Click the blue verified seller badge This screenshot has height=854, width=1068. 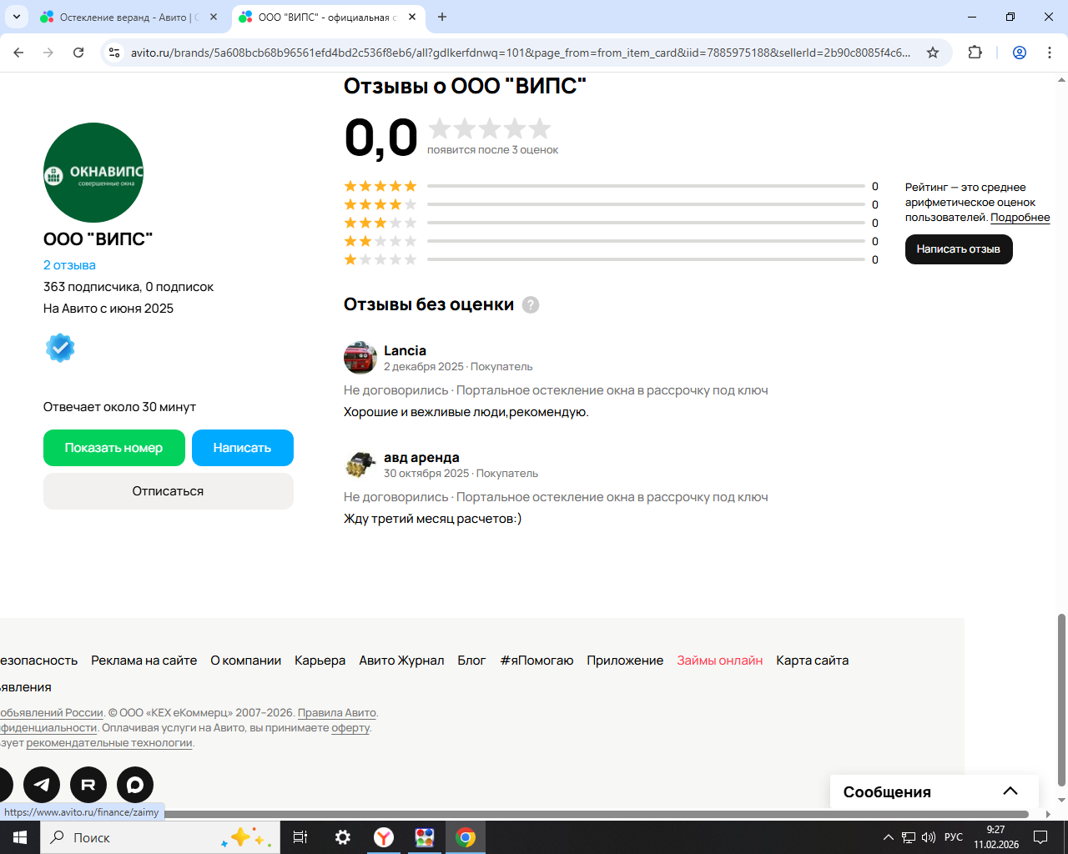tap(60, 348)
